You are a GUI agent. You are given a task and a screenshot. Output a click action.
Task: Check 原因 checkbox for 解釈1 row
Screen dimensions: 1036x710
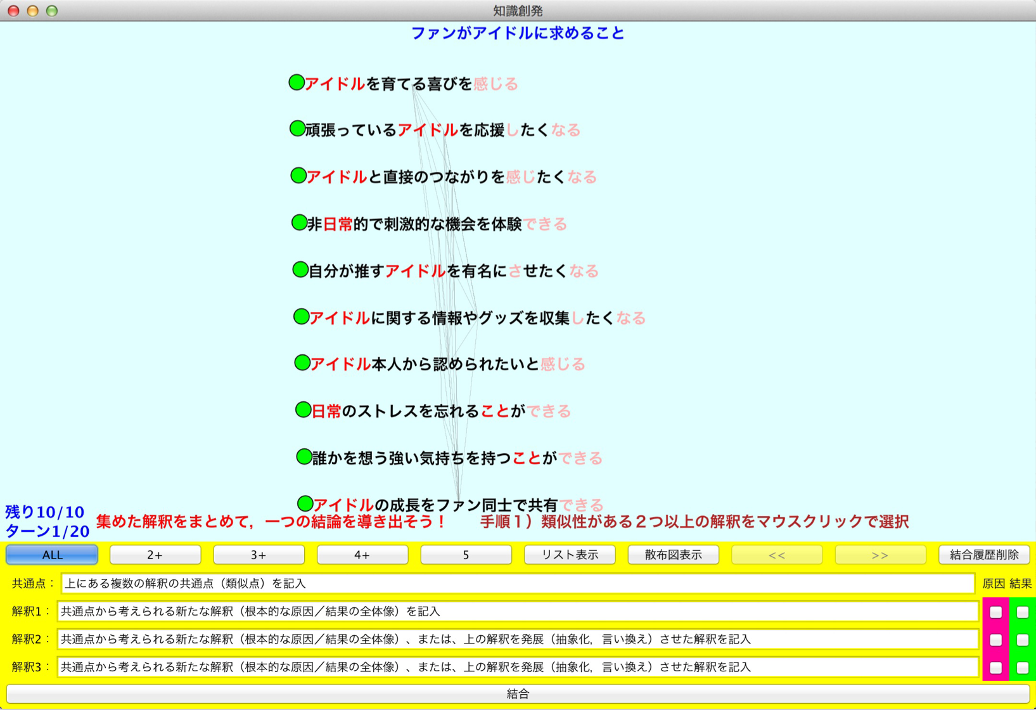[995, 612]
